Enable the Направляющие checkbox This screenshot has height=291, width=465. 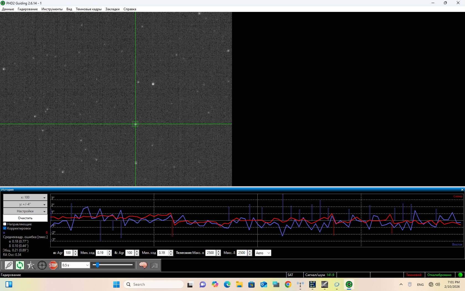(5, 224)
